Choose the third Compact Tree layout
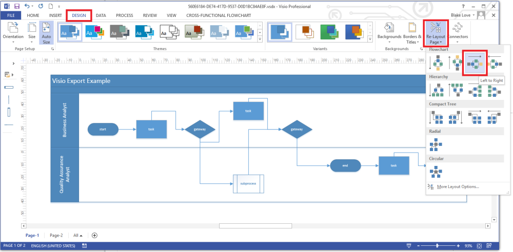Viewport: 513px width, 252px height. [475, 117]
